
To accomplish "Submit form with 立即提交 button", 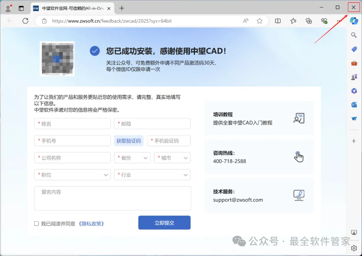I will [164, 223].
